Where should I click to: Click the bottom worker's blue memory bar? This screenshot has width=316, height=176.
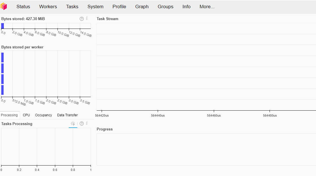coord(3,90)
